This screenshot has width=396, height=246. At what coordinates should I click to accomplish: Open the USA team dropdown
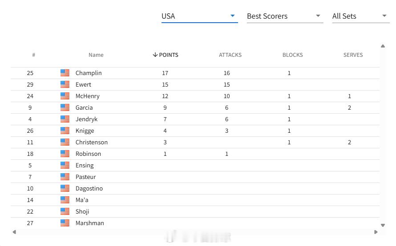(199, 16)
